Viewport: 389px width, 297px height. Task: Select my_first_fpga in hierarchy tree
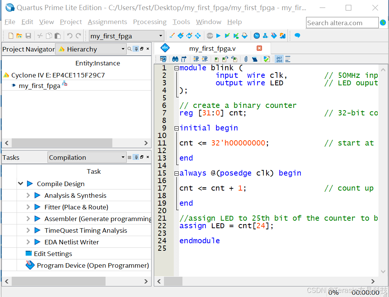[x=40, y=86]
